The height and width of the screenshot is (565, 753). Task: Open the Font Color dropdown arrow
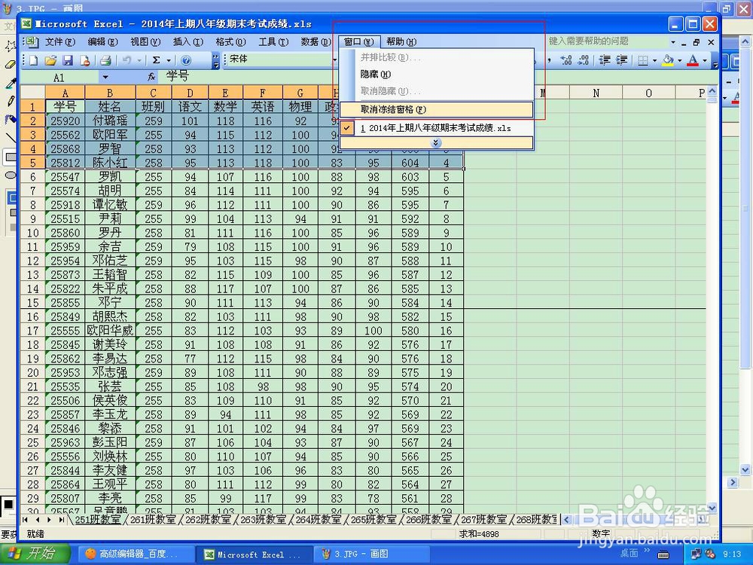[x=705, y=60]
